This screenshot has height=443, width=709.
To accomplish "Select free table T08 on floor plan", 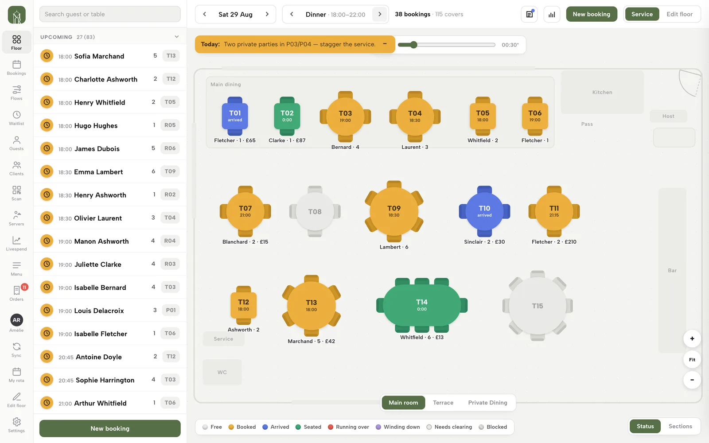I will tap(315, 212).
